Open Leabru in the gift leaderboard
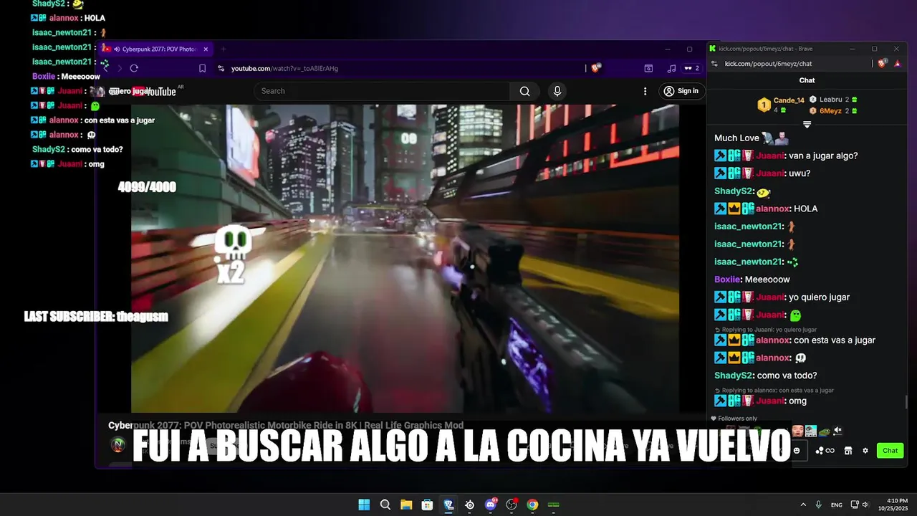Viewport: 917px width, 516px height. (x=831, y=100)
